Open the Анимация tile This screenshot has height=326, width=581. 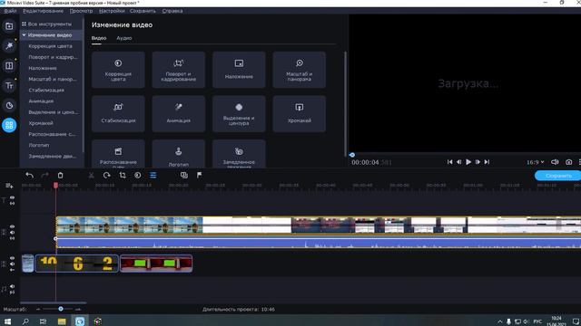(179, 114)
